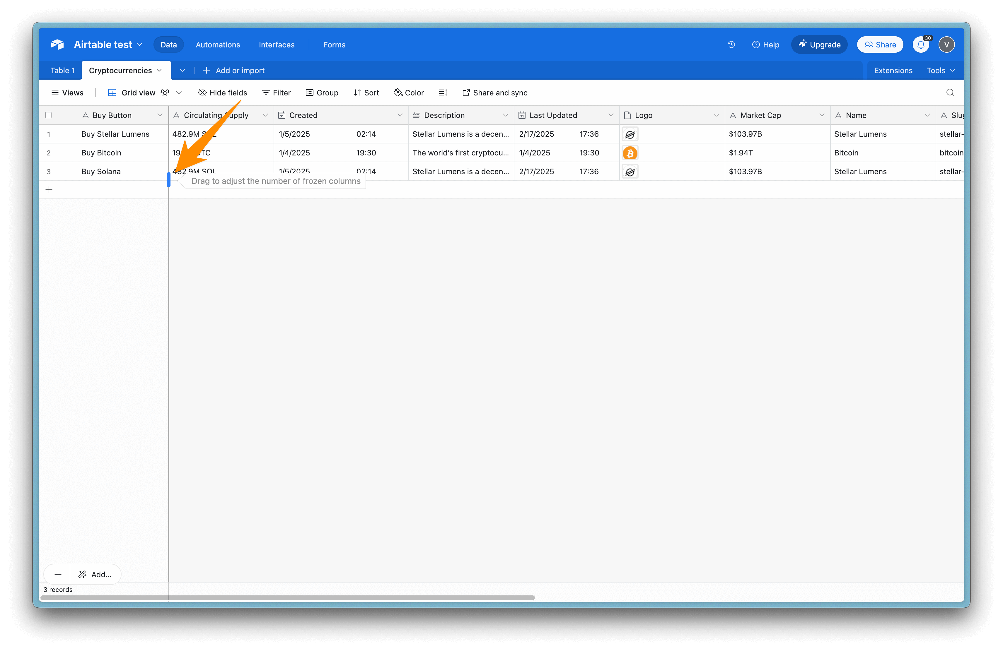The image size is (1003, 651).
Task: Open the Color options
Action: point(409,92)
